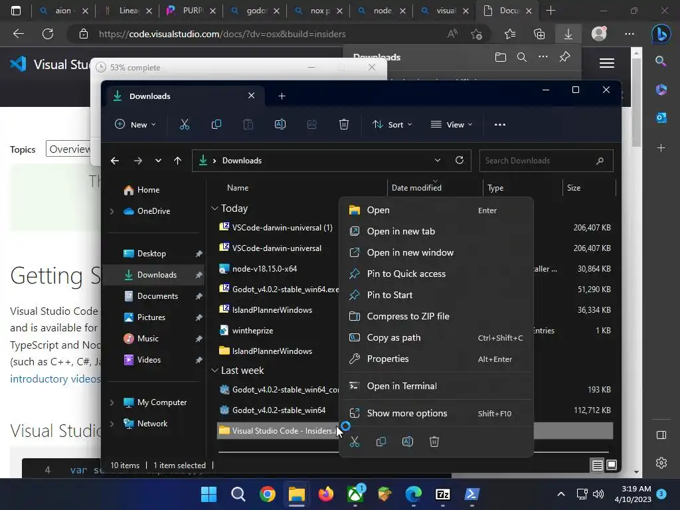Open PowerShell from the taskbar
The height and width of the screenshot is (510, 680).
click(472, 494)
